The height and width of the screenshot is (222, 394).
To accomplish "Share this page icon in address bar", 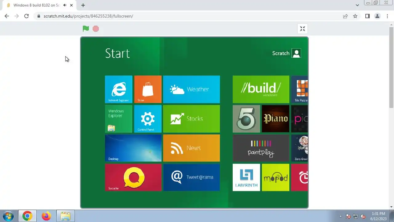I will pos(345,16).
